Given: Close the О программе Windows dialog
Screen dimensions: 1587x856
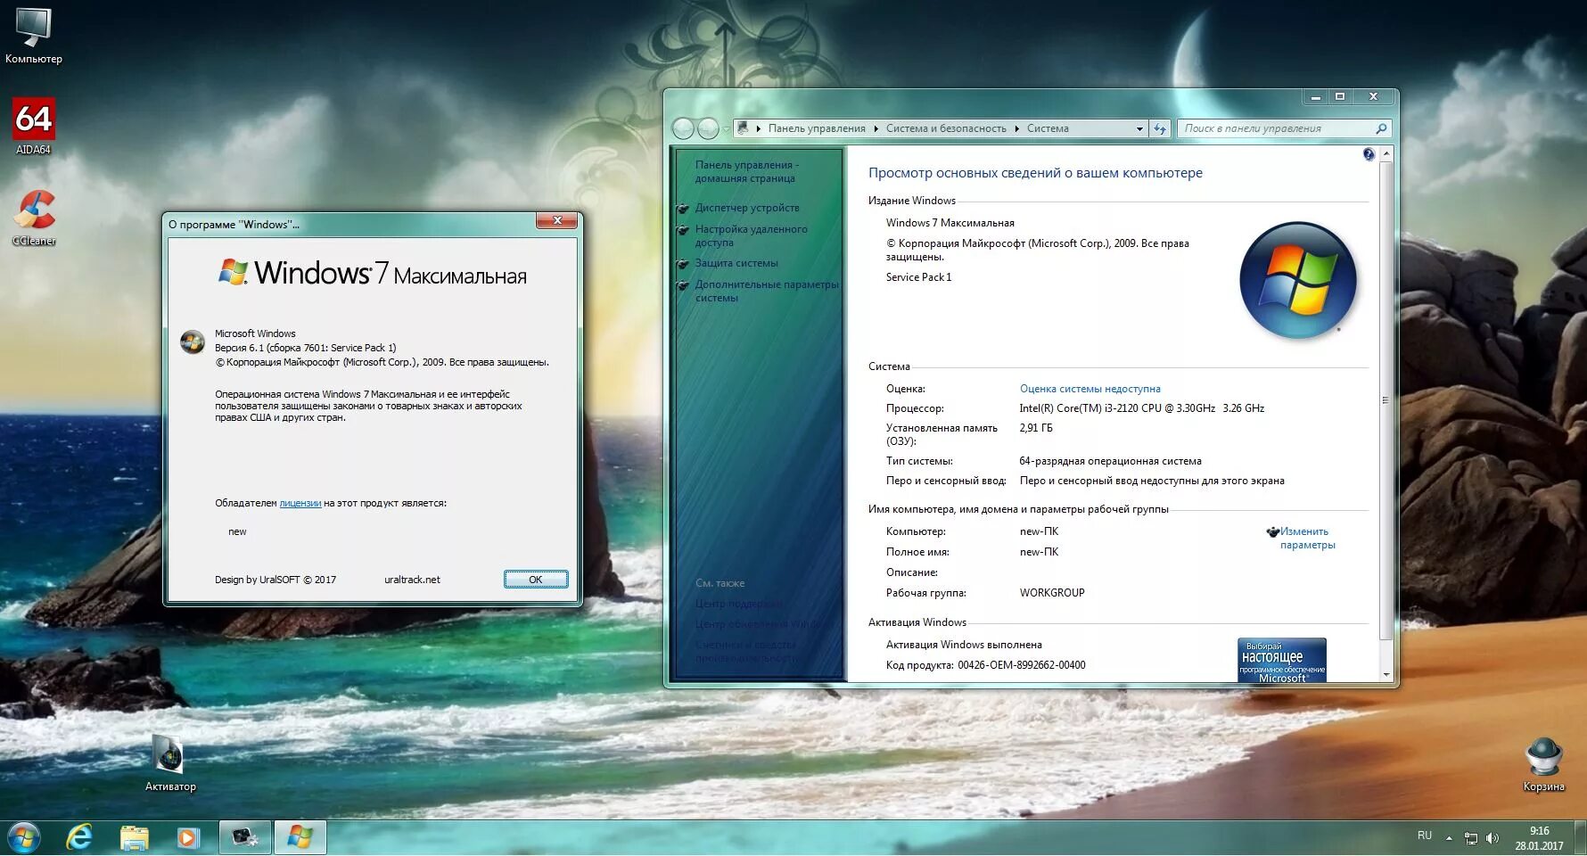Looking at the screenshot, I should pos(557,220).
